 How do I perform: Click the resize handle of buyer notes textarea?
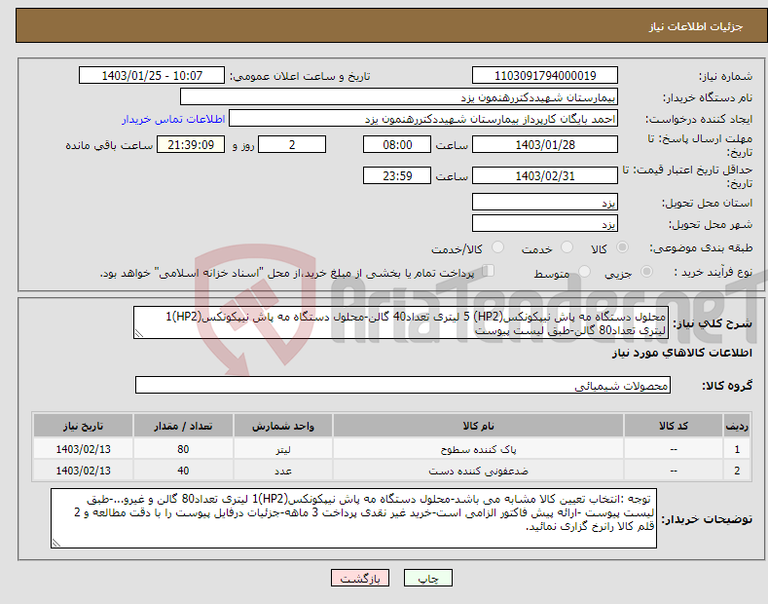coord(56,544)
